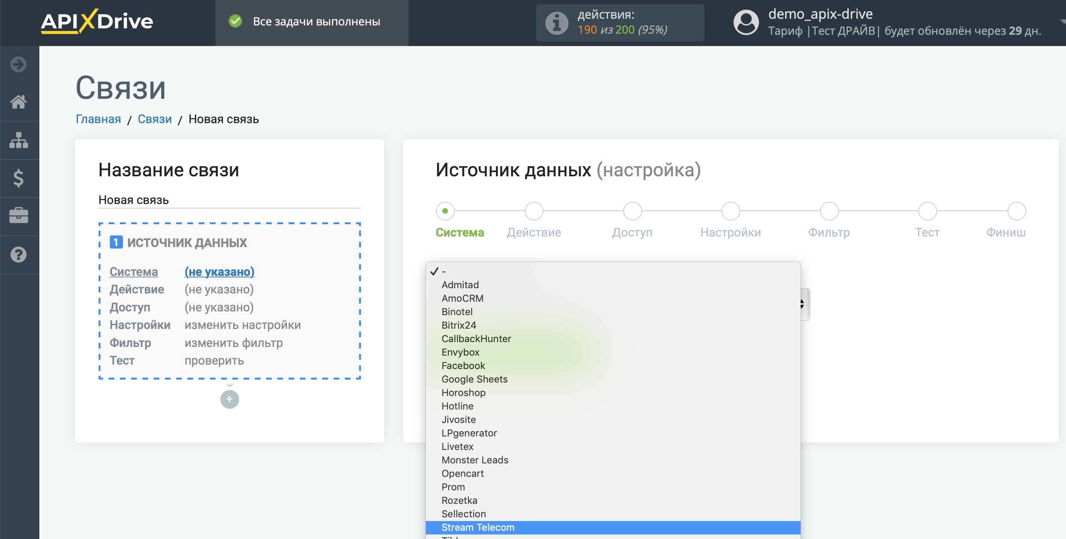The image size is (1066, 539).
Task: Click the blue number 1 source badge
Action: [x=116, y=242]
